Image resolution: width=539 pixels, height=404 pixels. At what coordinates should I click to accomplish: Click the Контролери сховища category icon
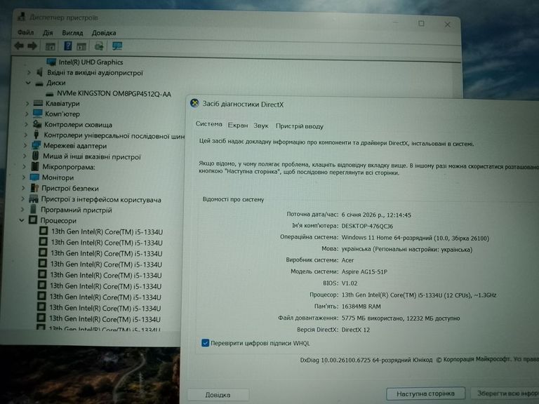pyautogui.click(x=37, y=124)
